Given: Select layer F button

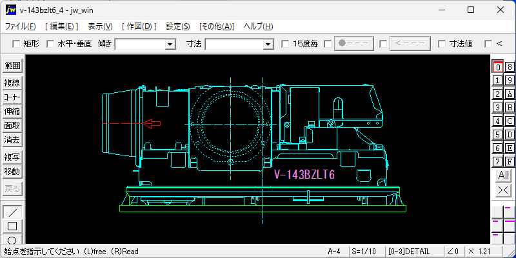Looking at the screenshot, I should [510, 162].
